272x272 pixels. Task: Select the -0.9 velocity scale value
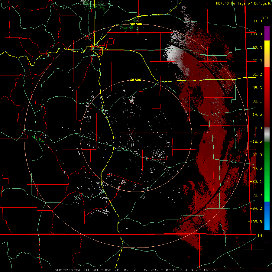257,128
